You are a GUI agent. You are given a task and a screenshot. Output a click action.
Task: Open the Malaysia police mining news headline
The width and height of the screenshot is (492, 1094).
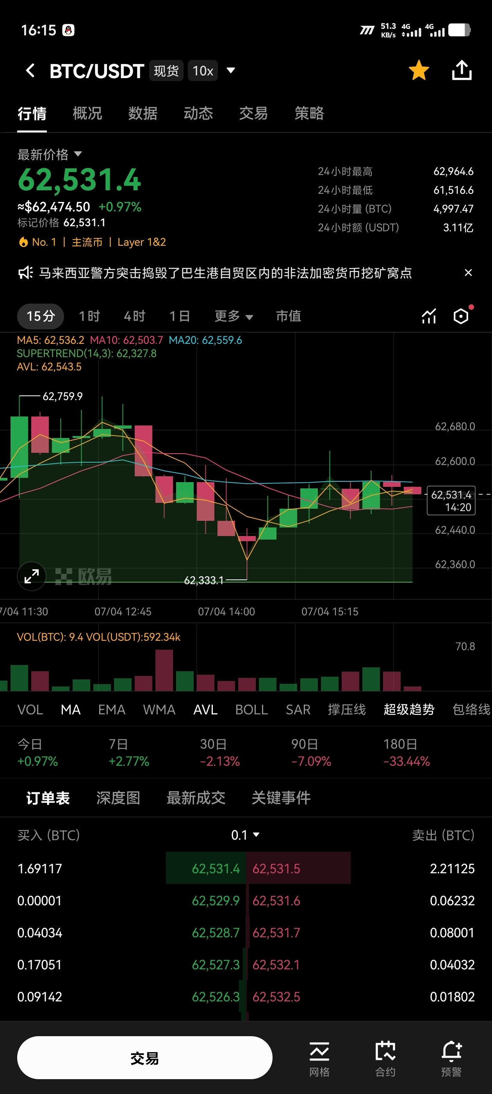(225, 273)
